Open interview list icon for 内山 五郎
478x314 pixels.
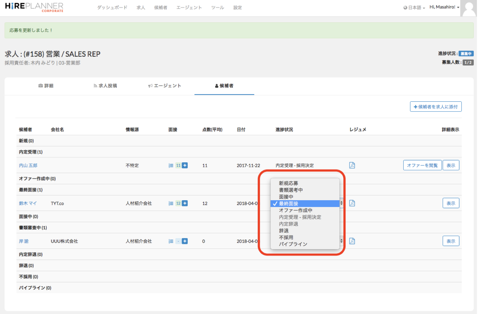171,165
